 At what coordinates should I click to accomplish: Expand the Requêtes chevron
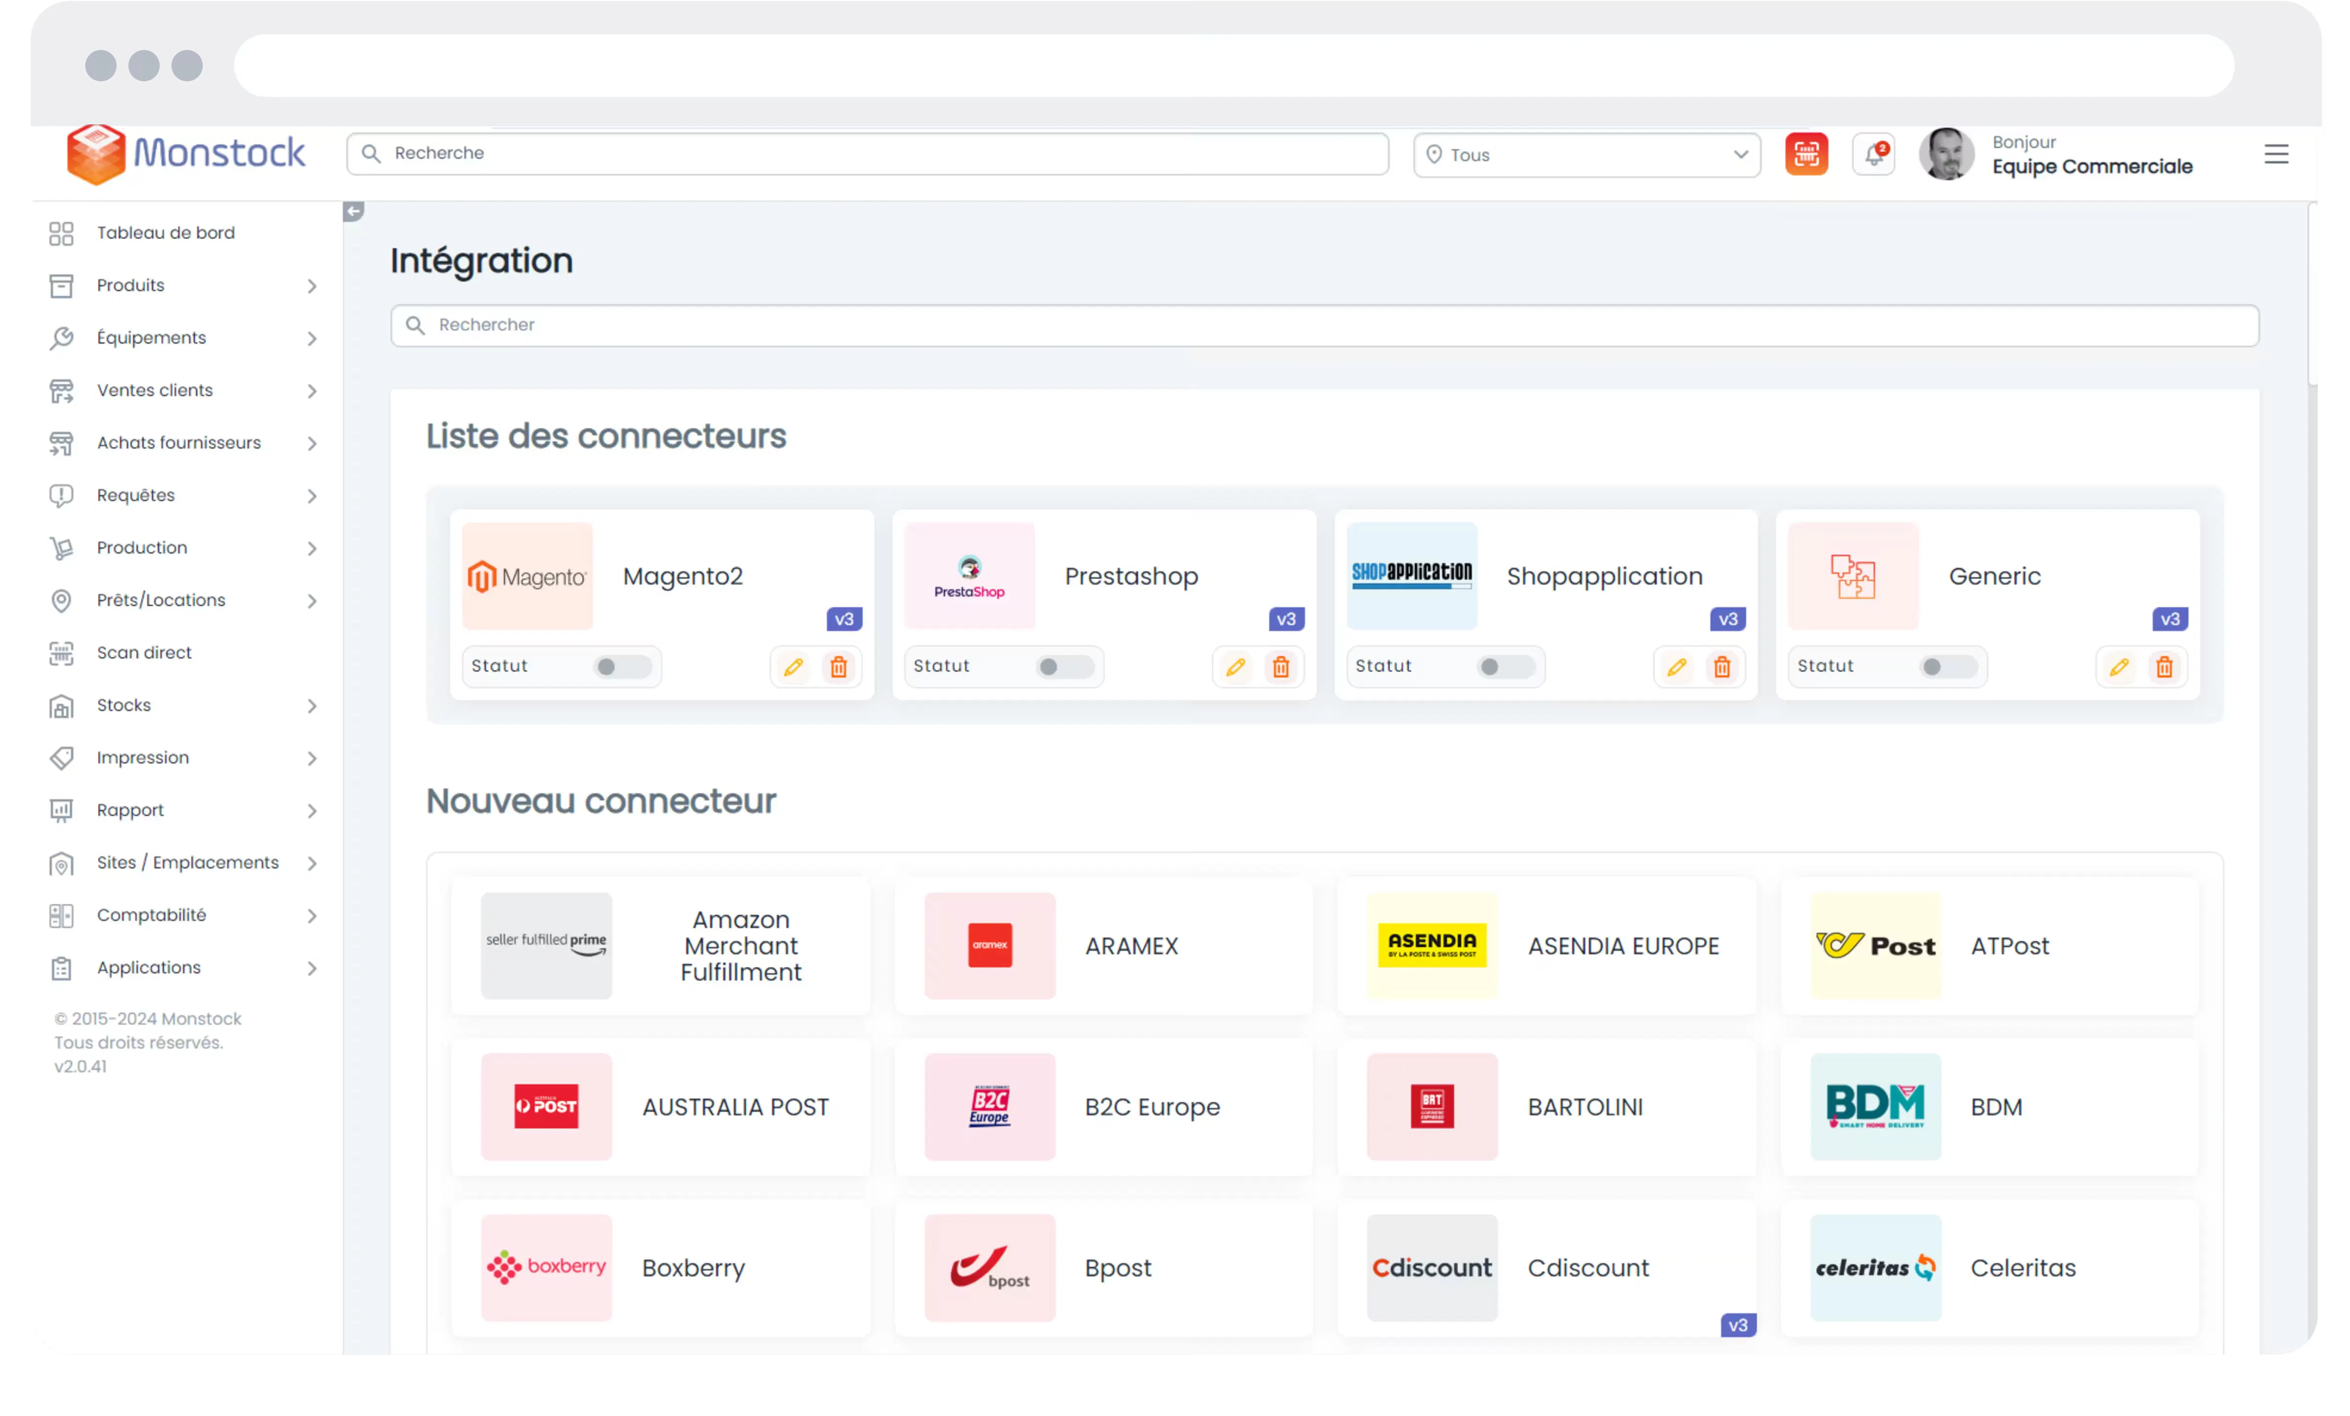click(312, 496)
